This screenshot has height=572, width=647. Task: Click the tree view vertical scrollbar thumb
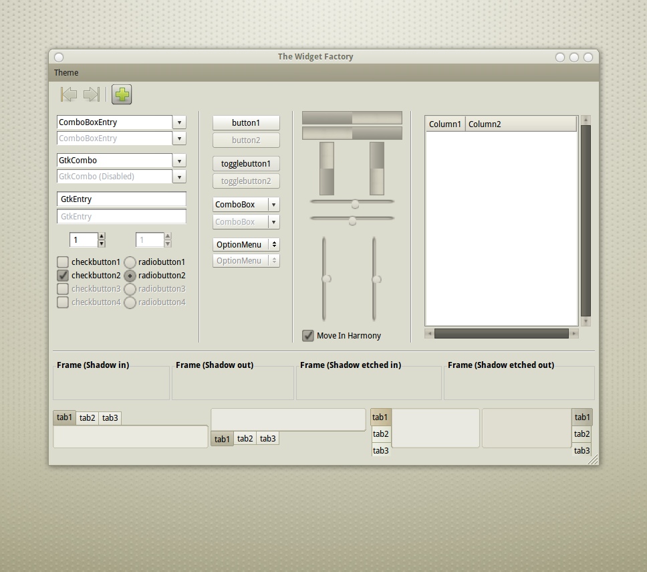pyautogui.click(x=586, y=221)
